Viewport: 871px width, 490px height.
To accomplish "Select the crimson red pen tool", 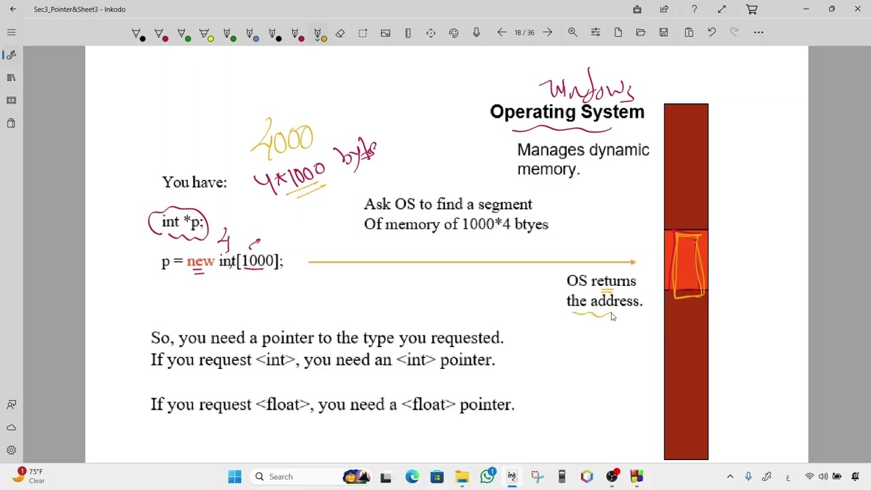I will point(161,33).
